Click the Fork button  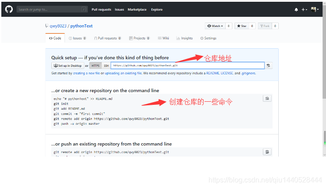(x=265, y=26)
